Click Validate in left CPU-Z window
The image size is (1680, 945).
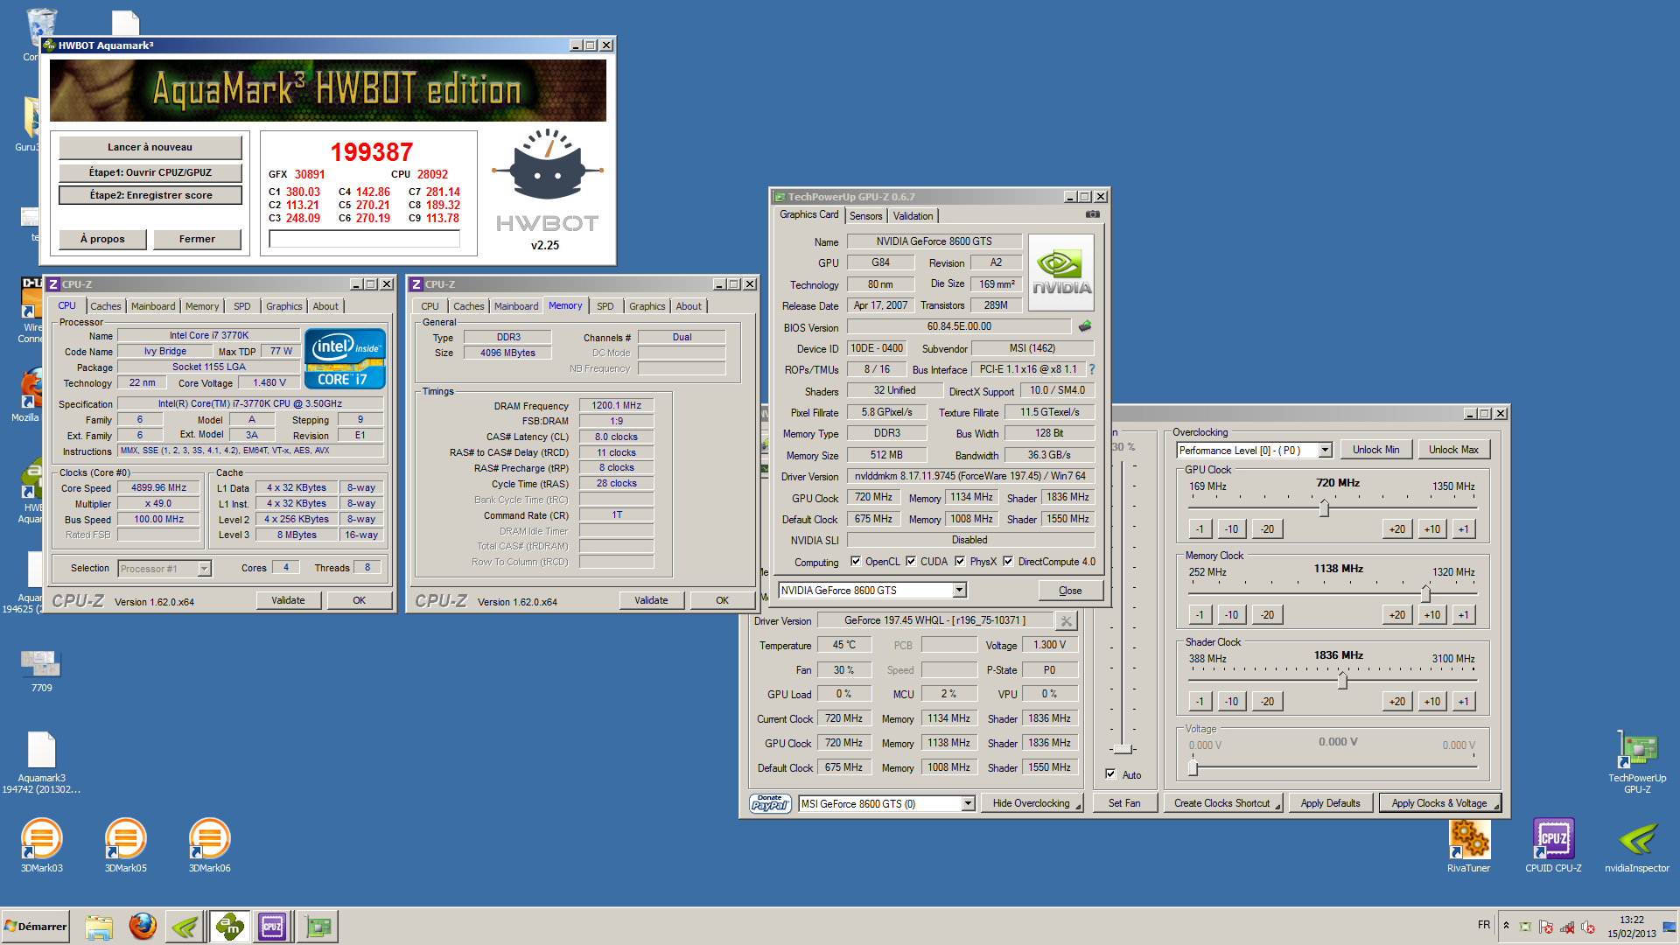coord(288,600)
